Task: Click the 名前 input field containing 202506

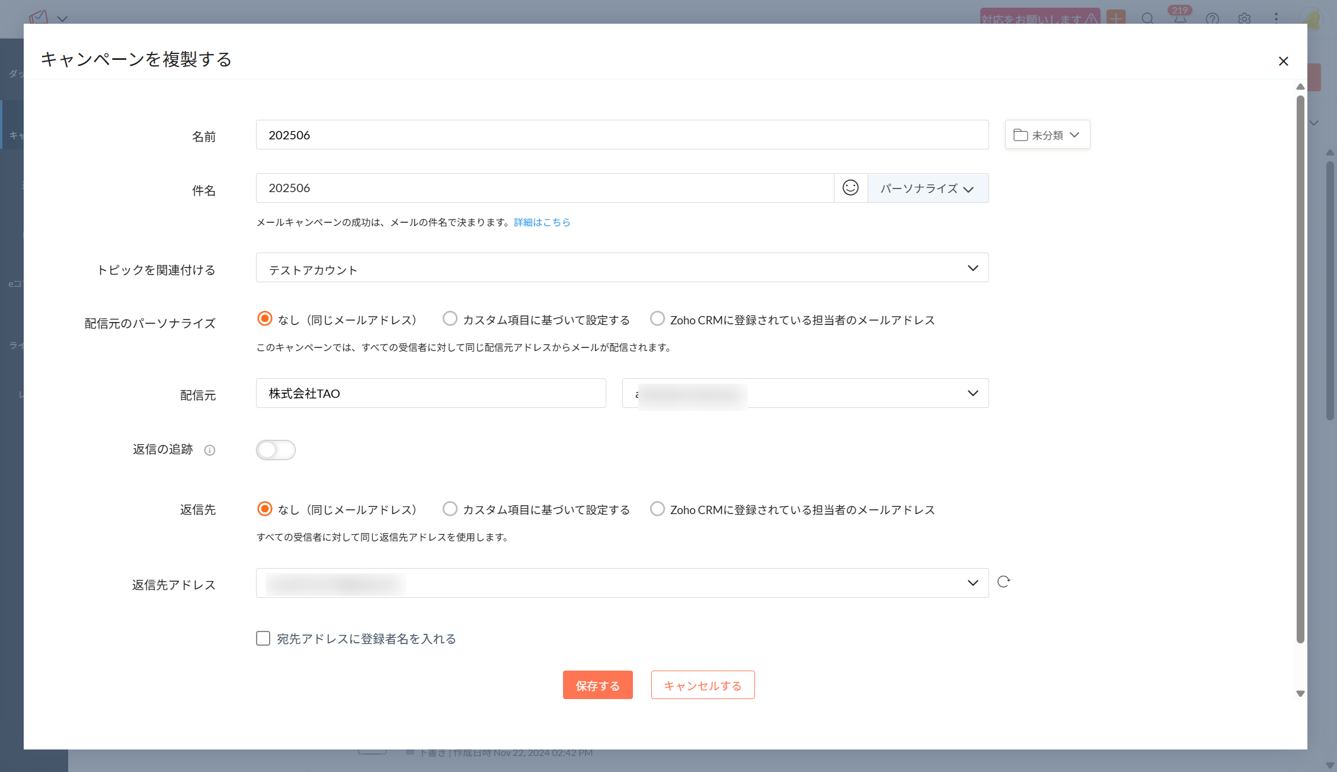Action: [622, 135]
